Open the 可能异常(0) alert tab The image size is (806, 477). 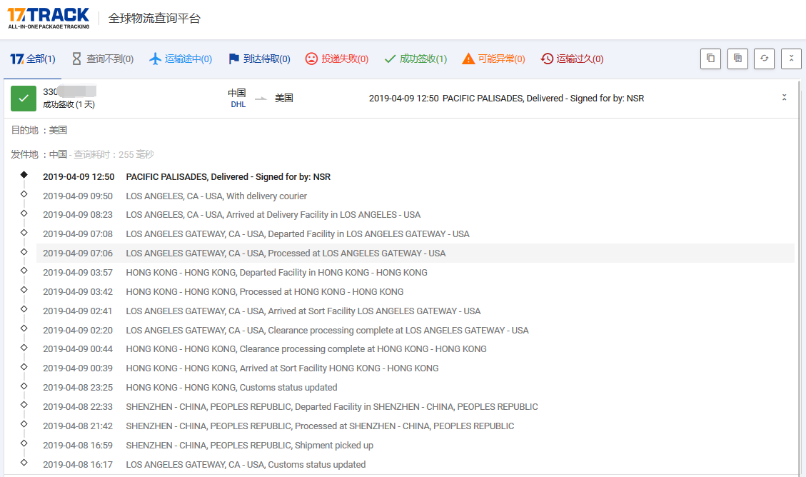(x=493, y=59)
